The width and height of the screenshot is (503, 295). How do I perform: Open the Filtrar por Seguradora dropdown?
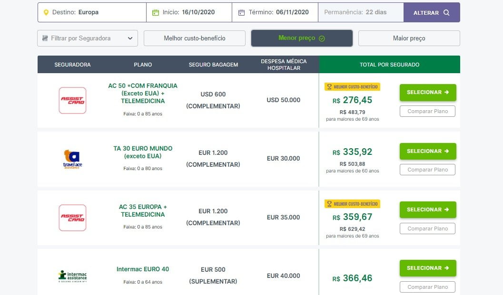tap(88, 38)
